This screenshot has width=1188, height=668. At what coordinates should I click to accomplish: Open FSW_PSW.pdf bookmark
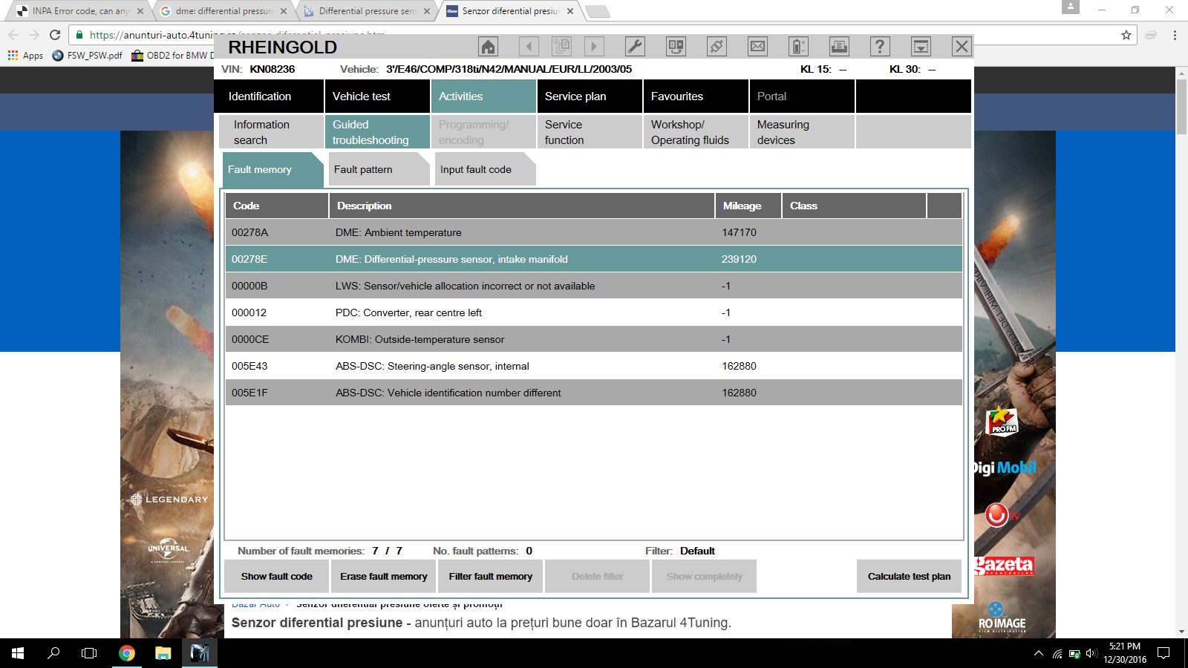point(87,56)
